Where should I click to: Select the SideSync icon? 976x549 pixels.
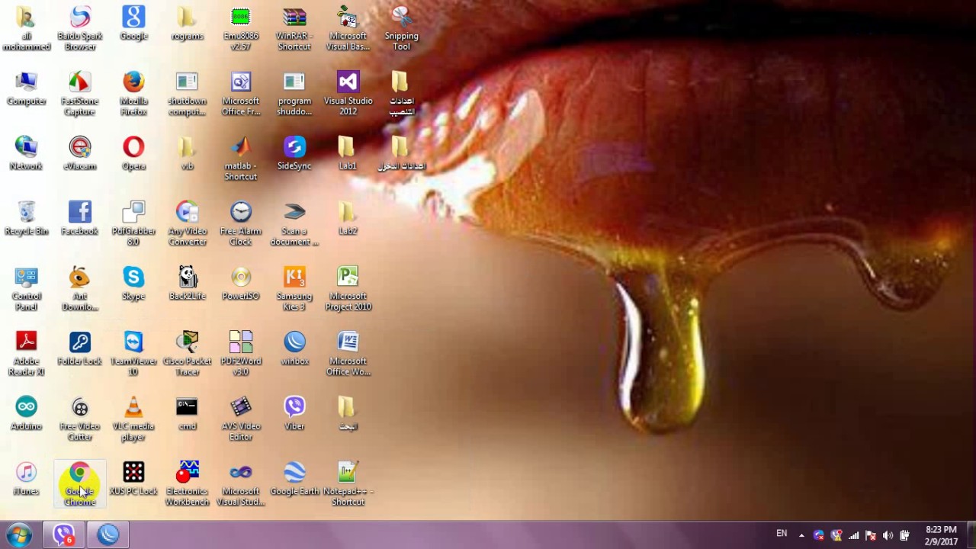(x=294, y=153)
